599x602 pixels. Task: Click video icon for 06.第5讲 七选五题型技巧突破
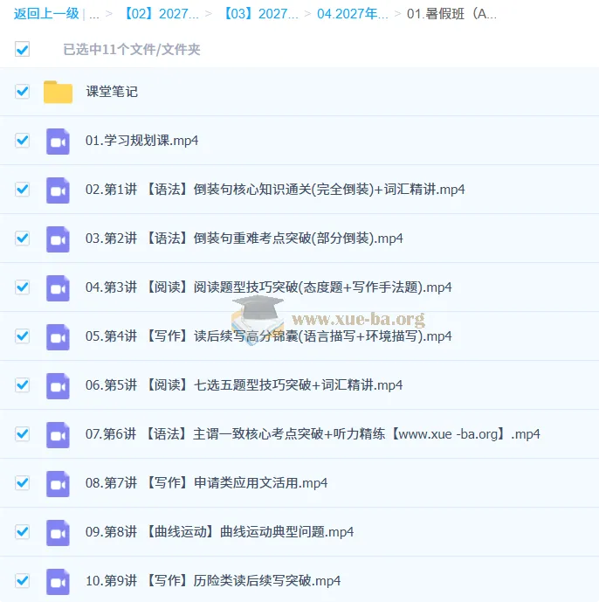point(58,386)
